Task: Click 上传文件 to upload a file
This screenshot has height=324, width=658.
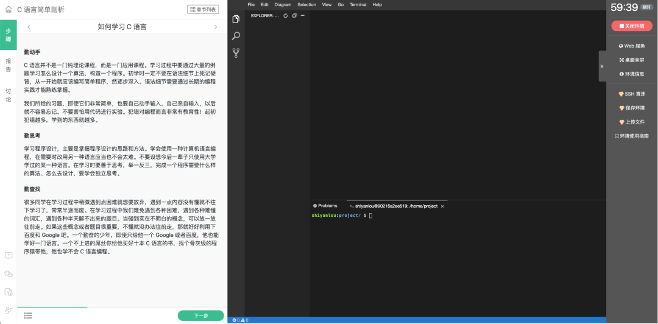Action: pos(632,122)
